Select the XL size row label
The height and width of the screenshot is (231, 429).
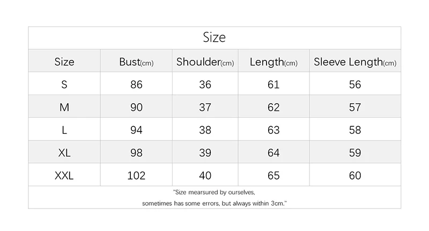click(x=64, y=153)
